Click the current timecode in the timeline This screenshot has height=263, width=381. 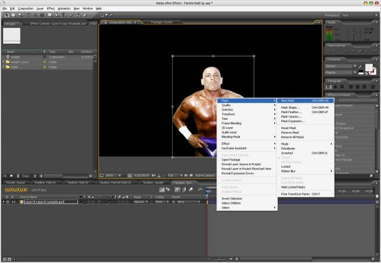tap(16, 189)
